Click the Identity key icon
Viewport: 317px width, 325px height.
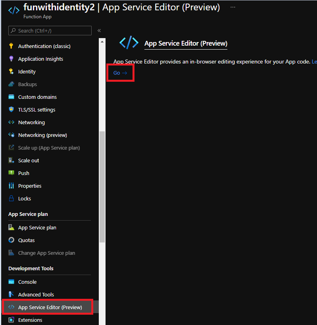11,71
